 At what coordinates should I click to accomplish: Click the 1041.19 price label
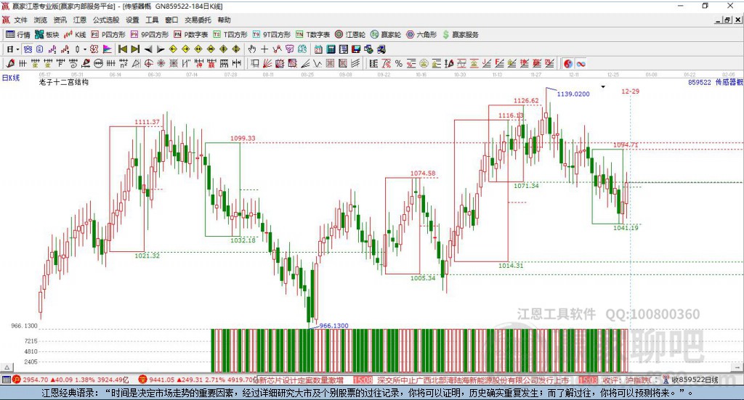626,228
